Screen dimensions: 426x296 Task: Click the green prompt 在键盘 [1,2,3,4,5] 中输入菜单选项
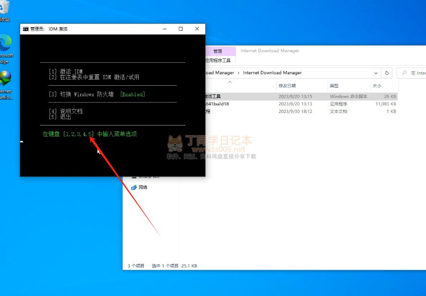[90, 134]
